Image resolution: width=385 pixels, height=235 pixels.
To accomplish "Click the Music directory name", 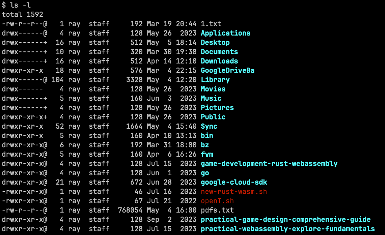I will [x=211, y=98].
